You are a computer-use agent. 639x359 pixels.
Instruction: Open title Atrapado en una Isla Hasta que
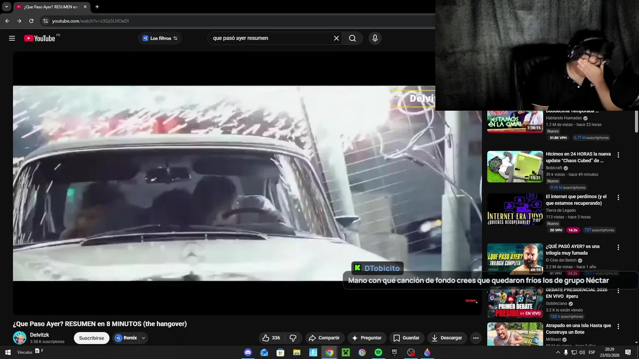(578, 329)
